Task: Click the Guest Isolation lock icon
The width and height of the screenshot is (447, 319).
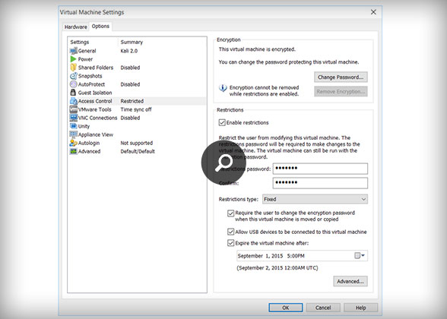Action: [x=73, y=93]
